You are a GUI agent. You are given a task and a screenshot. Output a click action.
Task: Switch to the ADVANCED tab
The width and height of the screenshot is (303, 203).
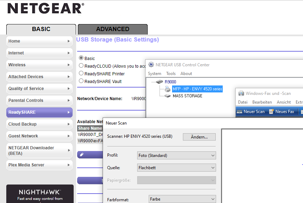click(x=112, y=29)
